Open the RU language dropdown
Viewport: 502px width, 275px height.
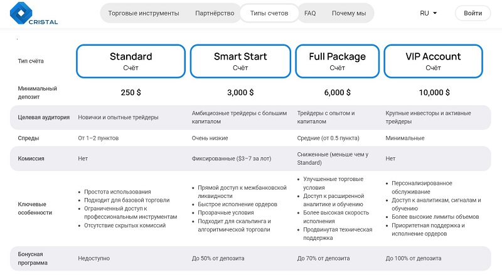point(429,13)
